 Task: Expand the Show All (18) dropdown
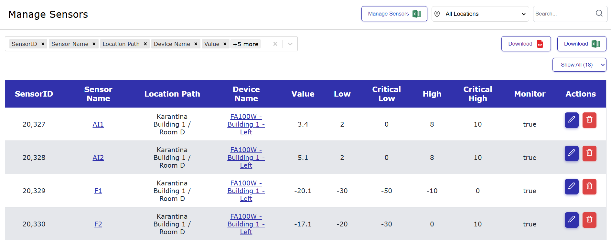[579, 65]
